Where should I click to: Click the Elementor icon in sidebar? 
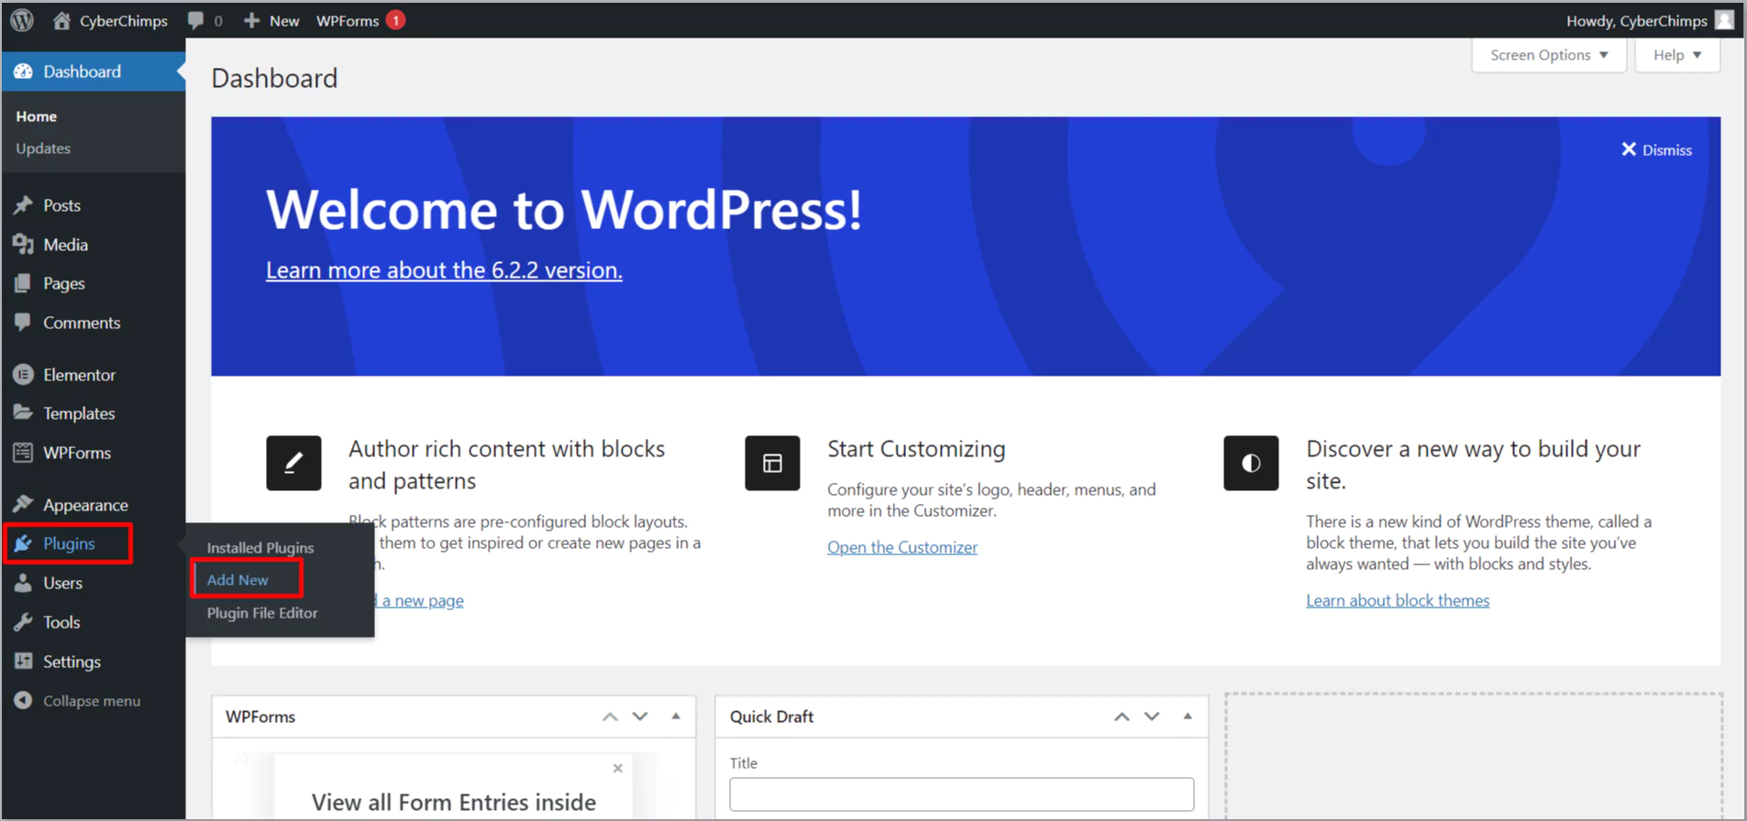[23, 374]
